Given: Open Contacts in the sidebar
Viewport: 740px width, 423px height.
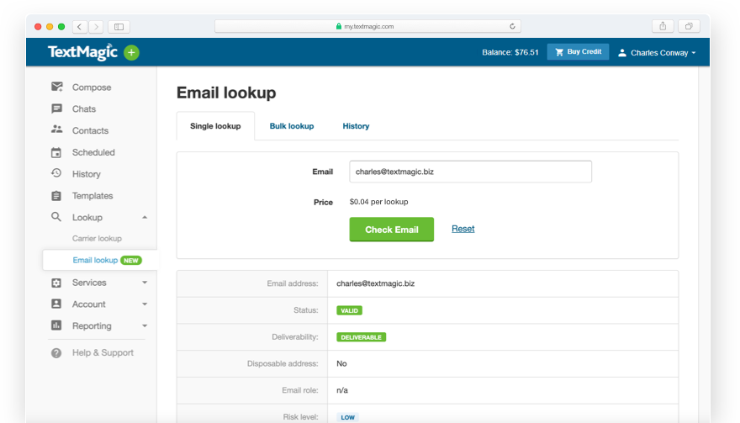Looking at the screenshot, I should pyautogui.click(x=90, y=131).
